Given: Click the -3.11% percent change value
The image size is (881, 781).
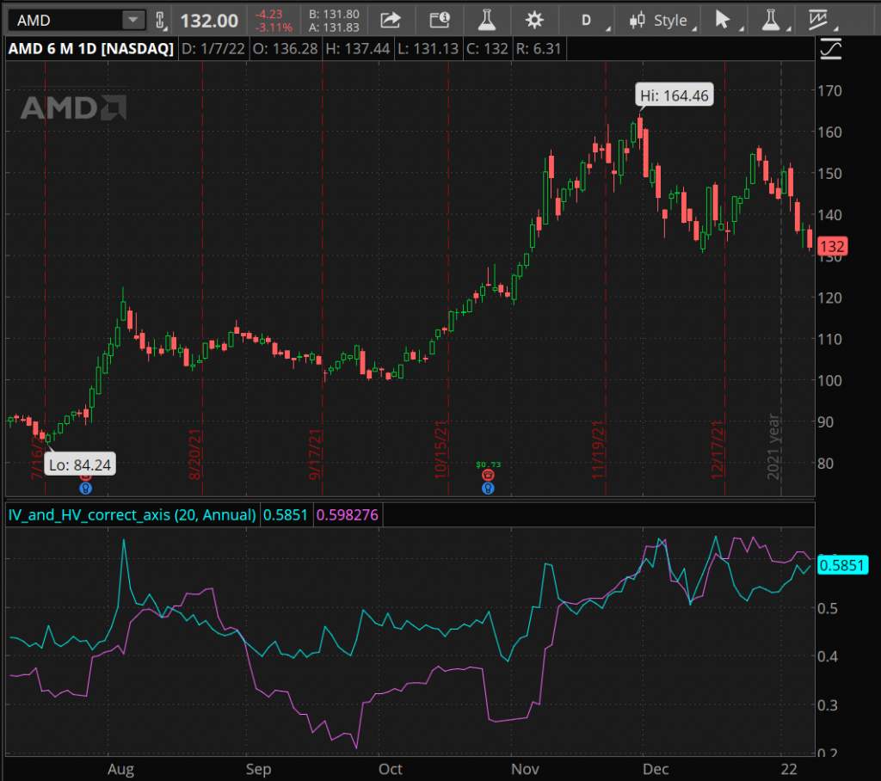Looking at the screenshot, I should click(274, 27).
